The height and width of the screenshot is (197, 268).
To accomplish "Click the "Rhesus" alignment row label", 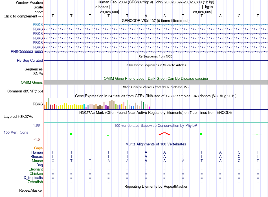I will pos(37,156).
